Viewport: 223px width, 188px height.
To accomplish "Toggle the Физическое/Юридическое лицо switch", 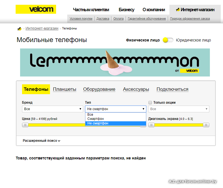I will click(x=168, y=40).
